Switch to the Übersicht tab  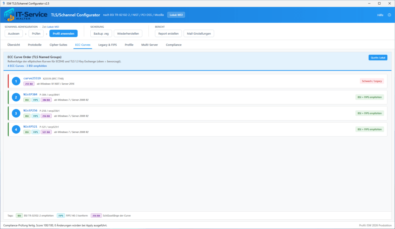14,45
